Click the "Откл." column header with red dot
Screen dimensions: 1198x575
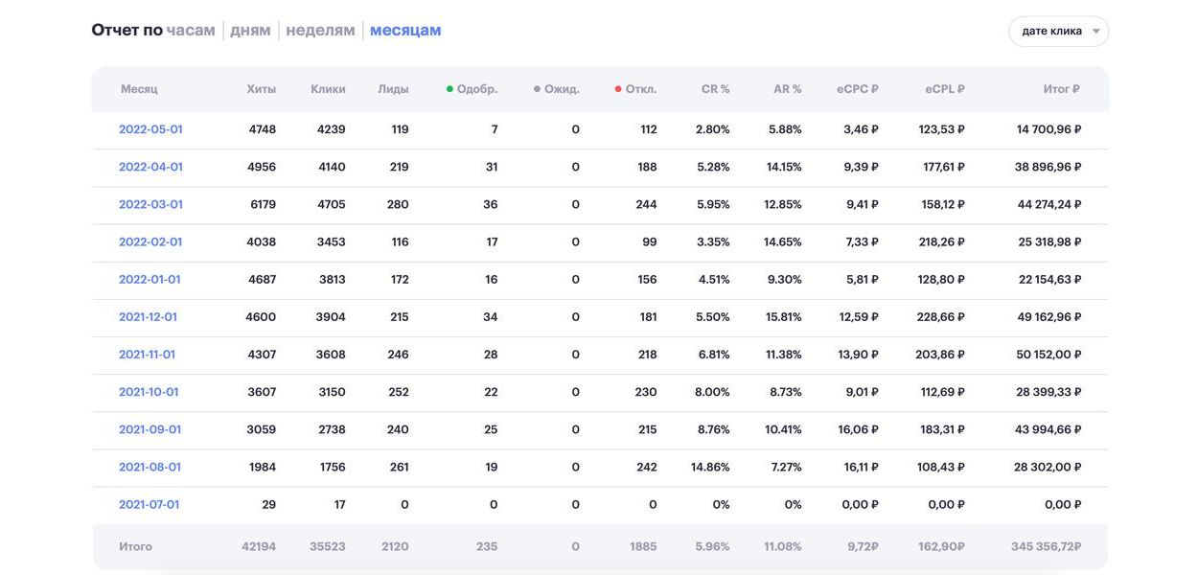[636, 89]
